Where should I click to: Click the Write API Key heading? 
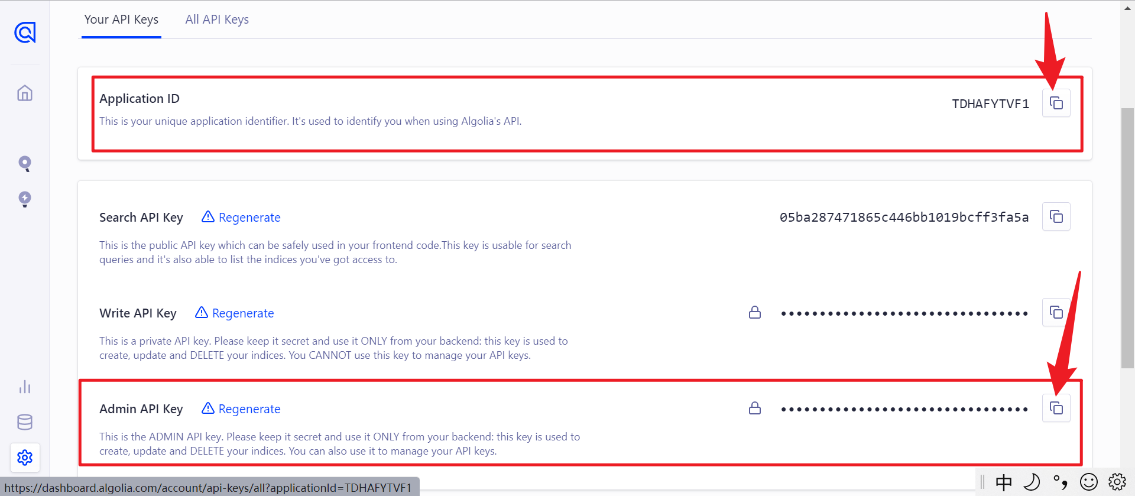tap(138, 313)
